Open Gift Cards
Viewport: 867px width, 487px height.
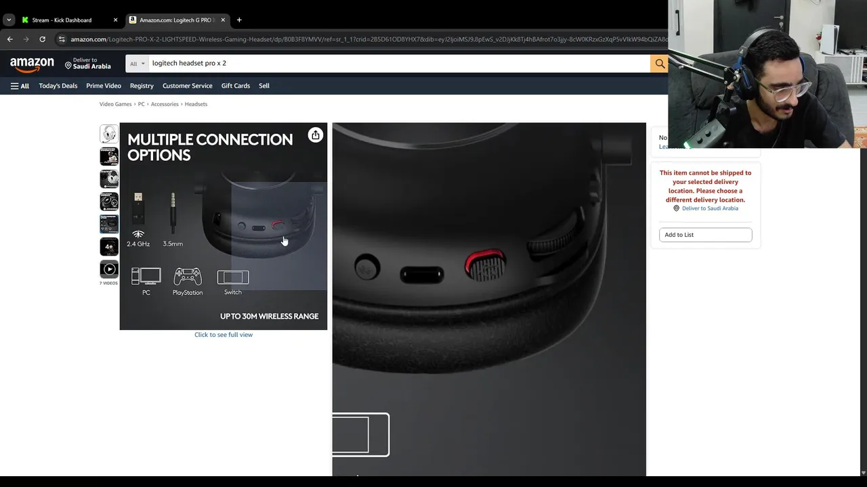pyautogui.click(x=236, y=86)
